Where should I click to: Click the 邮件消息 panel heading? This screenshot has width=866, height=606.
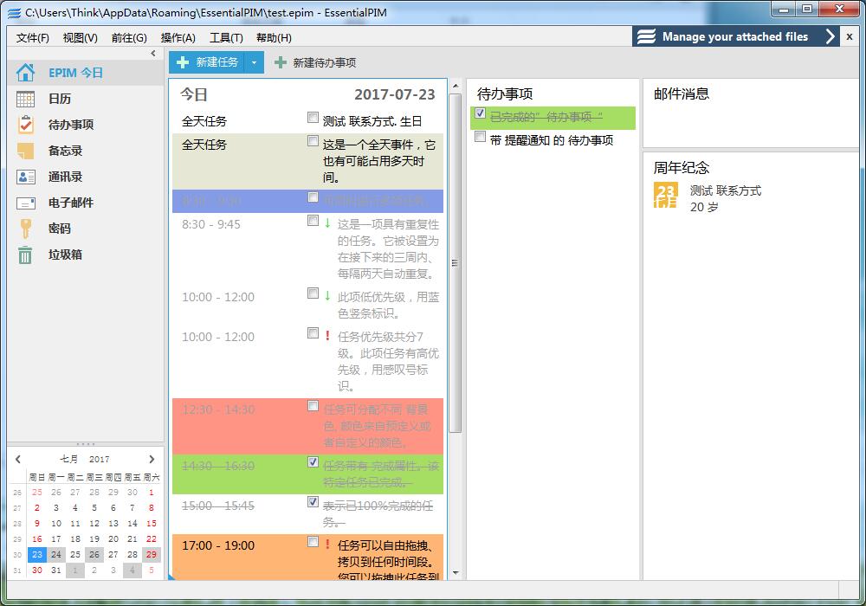pos(681,93)
